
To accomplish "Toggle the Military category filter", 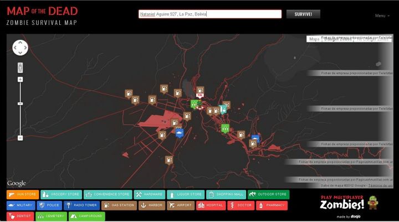I will [21, 205].
